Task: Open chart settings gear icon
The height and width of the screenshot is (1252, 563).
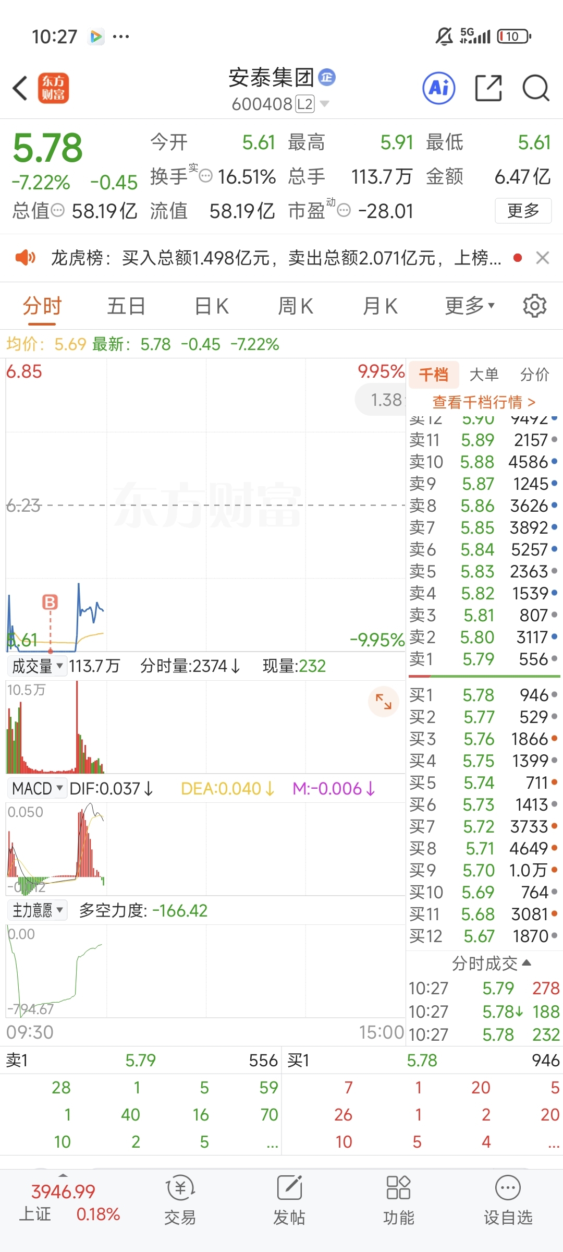Action: coord(535,306)
